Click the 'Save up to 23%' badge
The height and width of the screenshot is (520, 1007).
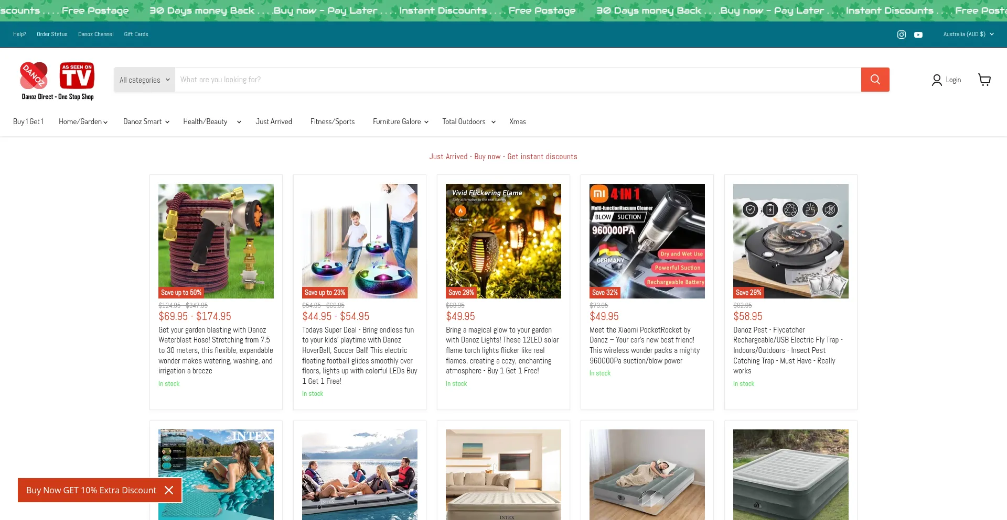(x=325, y=293)
